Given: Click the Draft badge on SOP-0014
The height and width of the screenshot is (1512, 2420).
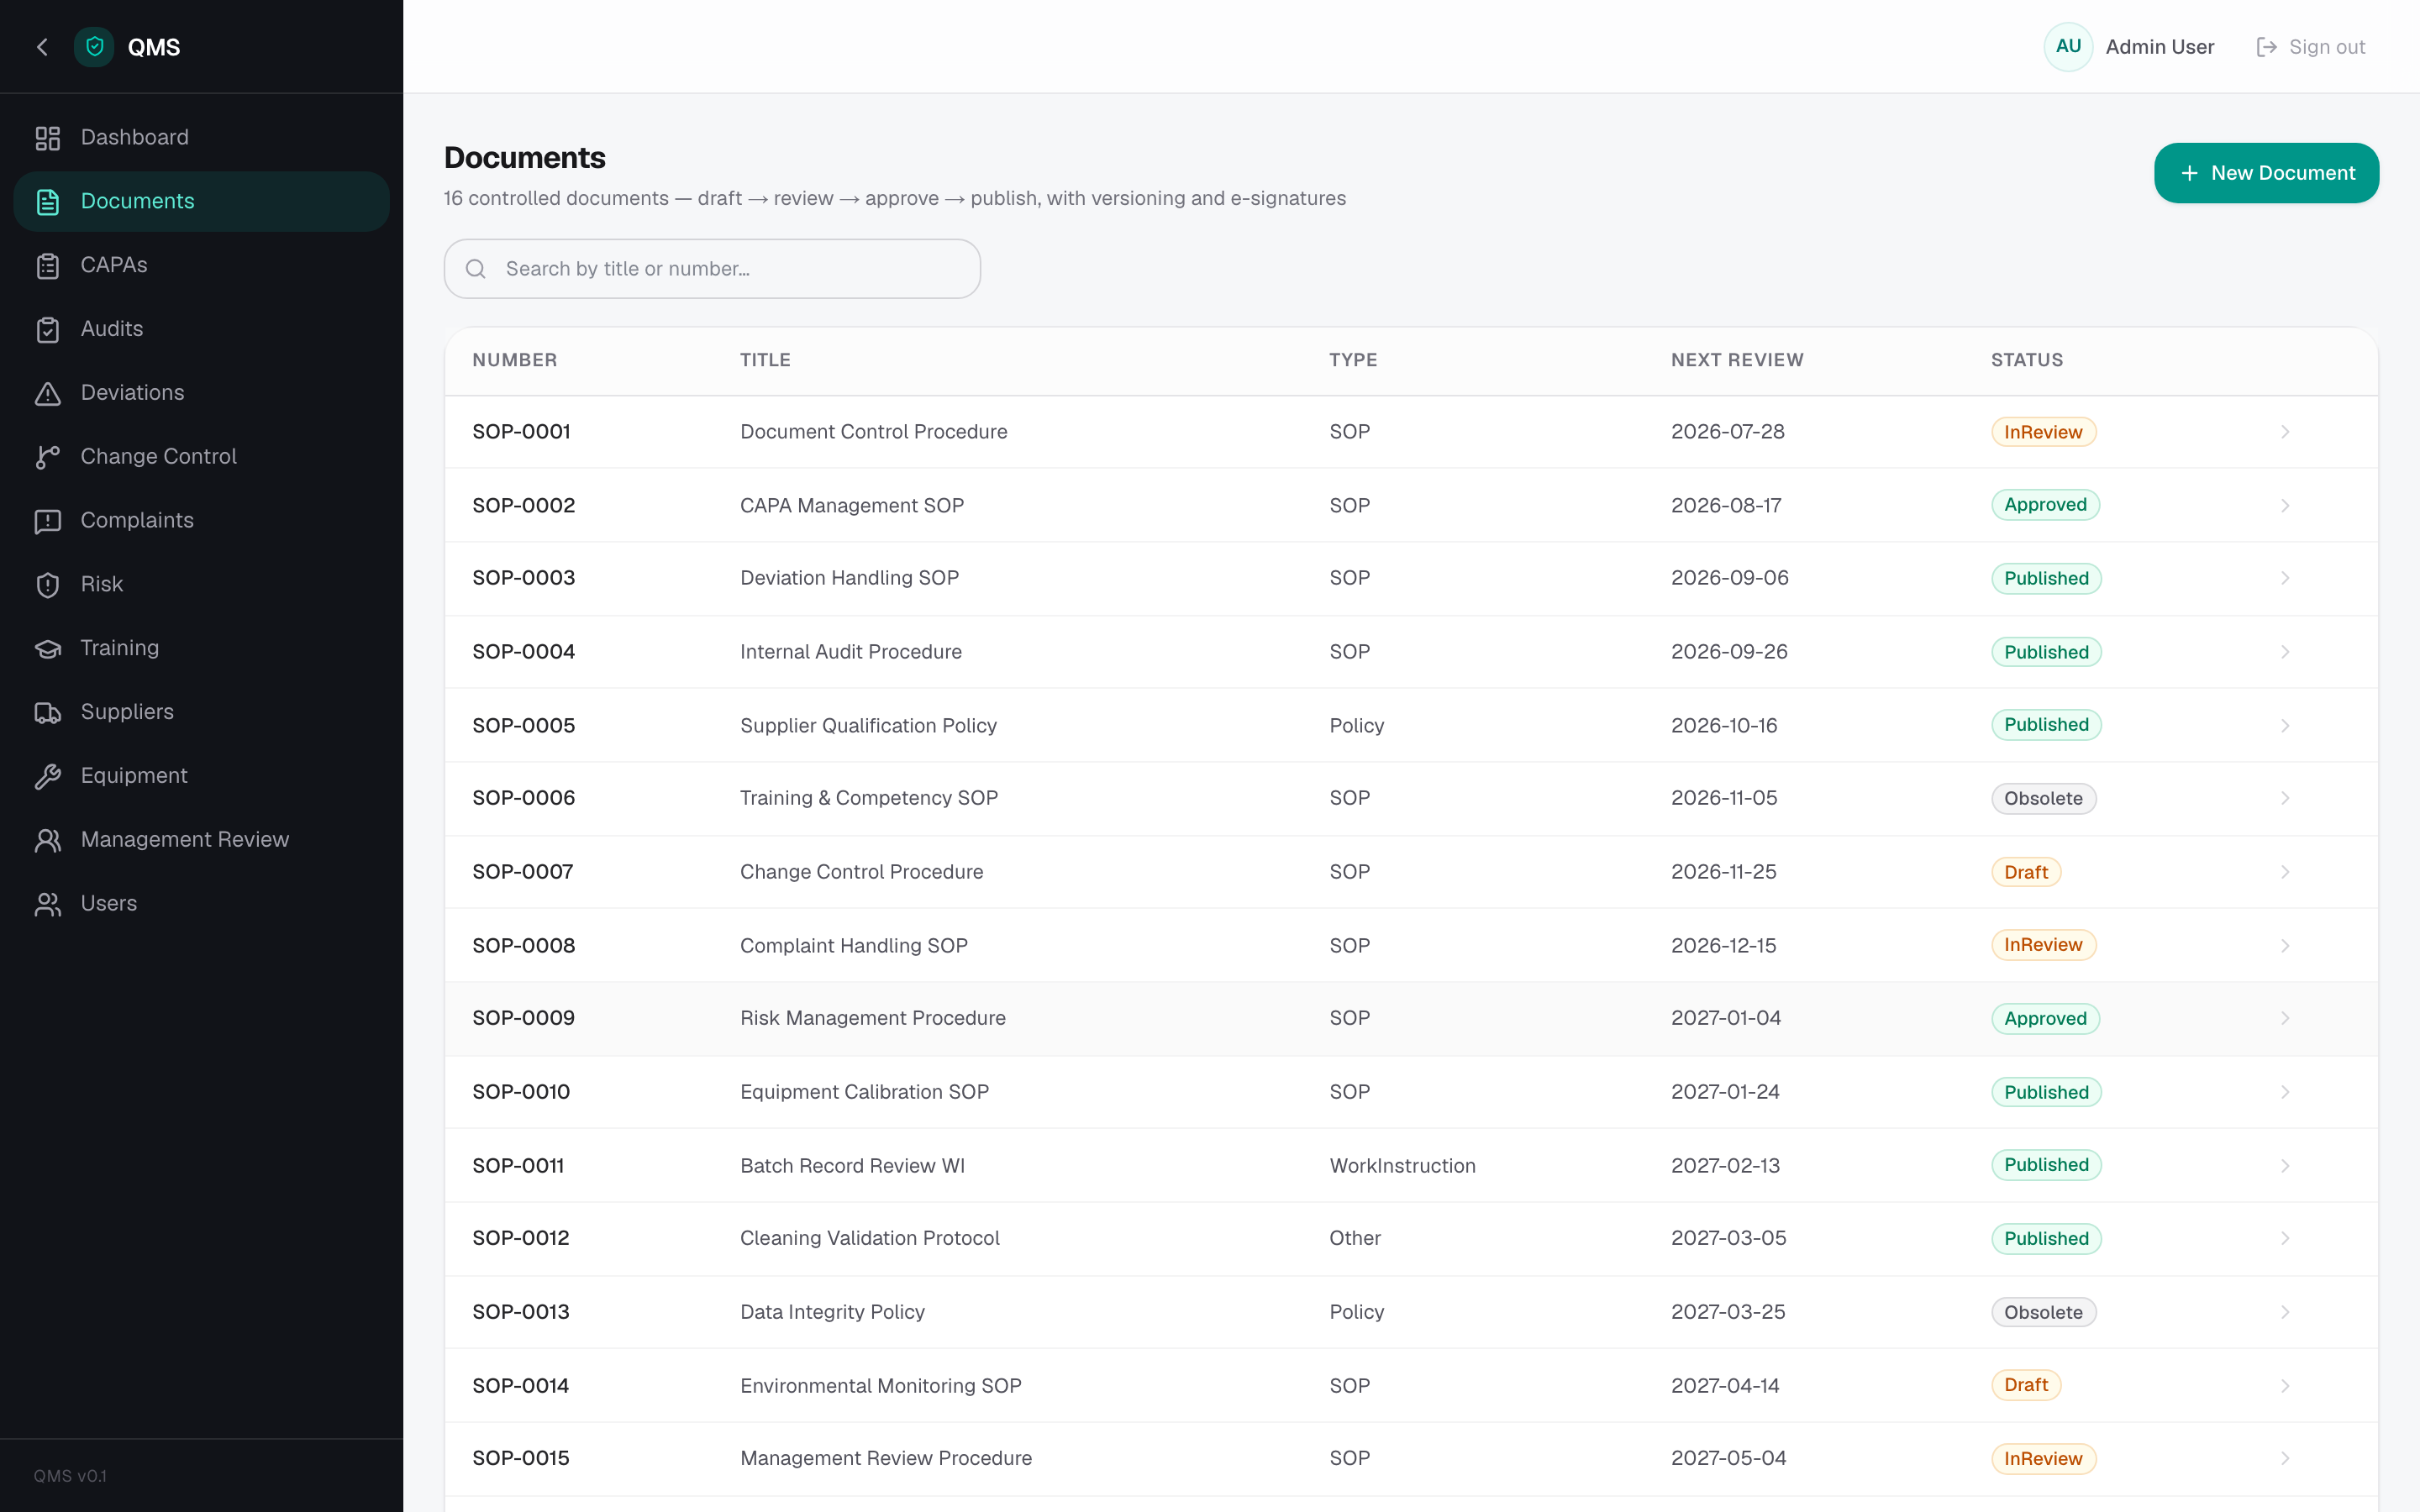Looking at the screenshot, I should coord(2026,1385).
